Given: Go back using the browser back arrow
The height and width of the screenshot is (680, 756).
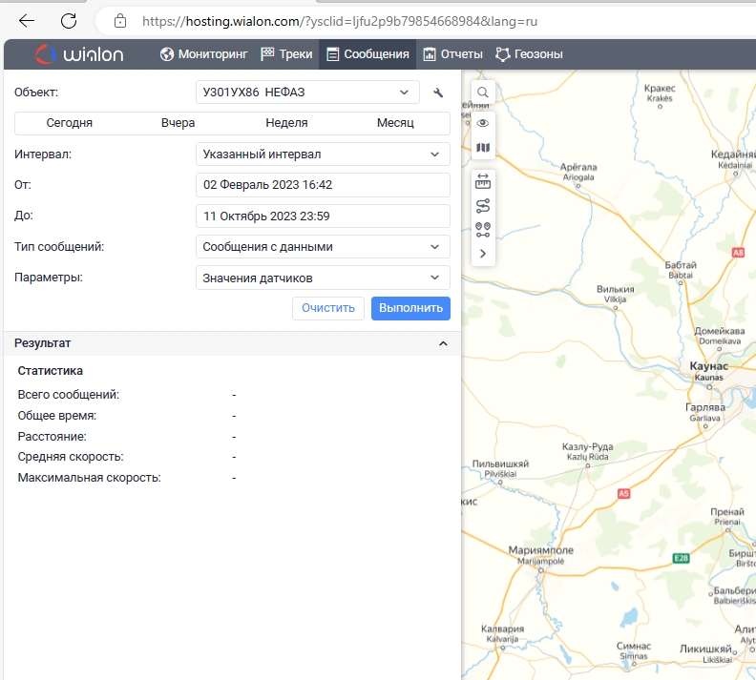Looking at the screenshot, I should pyautogui.click(x=27, y=20).
